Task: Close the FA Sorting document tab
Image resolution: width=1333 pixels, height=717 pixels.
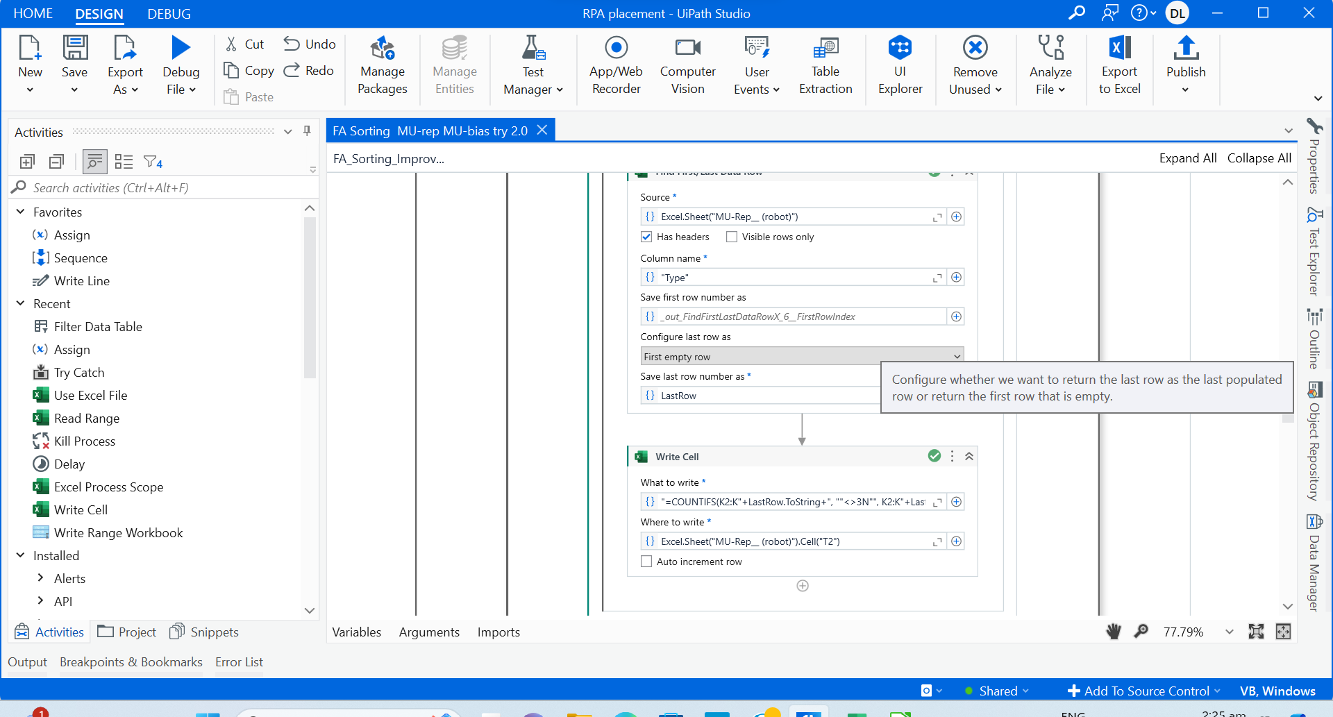Action: (542, 130)
